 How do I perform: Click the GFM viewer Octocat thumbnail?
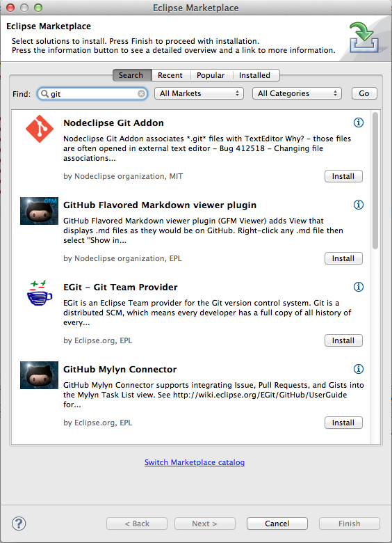point(39,211)
